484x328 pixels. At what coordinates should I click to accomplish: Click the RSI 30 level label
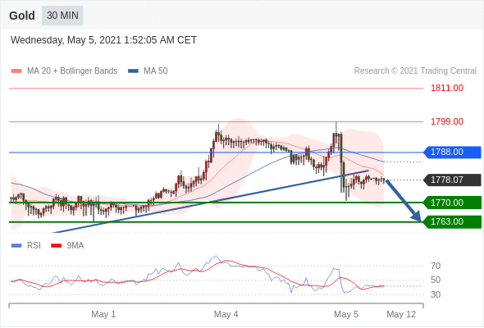436,294
